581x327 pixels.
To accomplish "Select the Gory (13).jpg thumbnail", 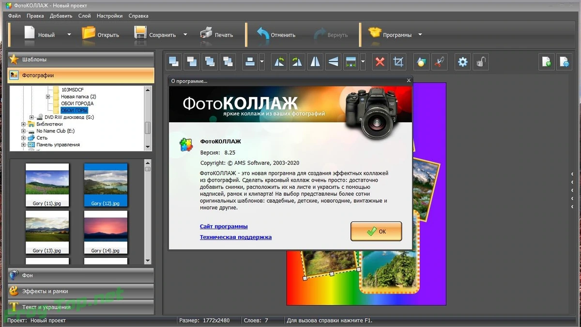I will [x=47, y=232].
